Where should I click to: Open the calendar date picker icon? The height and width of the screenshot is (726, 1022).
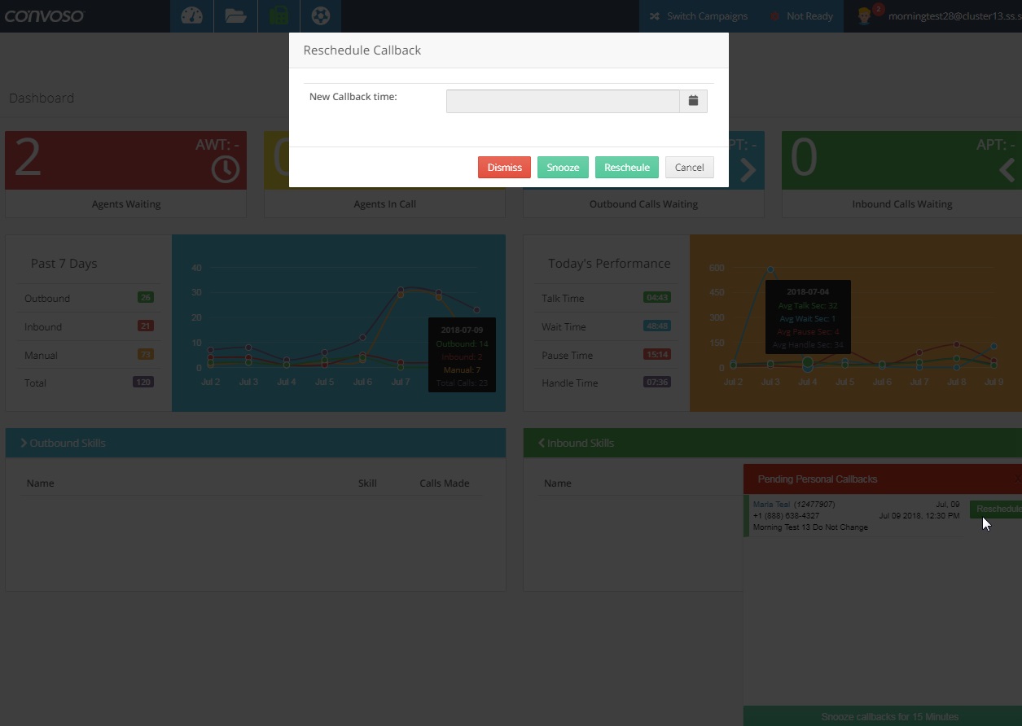pos(693,101)
